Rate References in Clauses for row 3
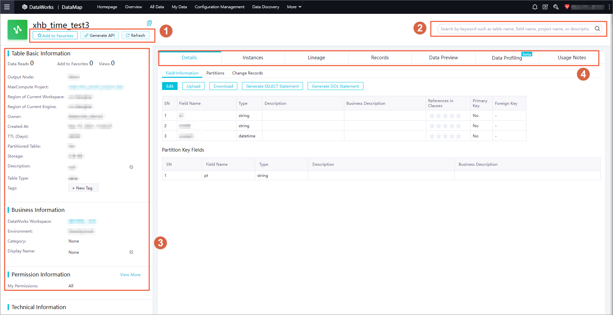Screen dimensions: 613x315 click(445, 136)
